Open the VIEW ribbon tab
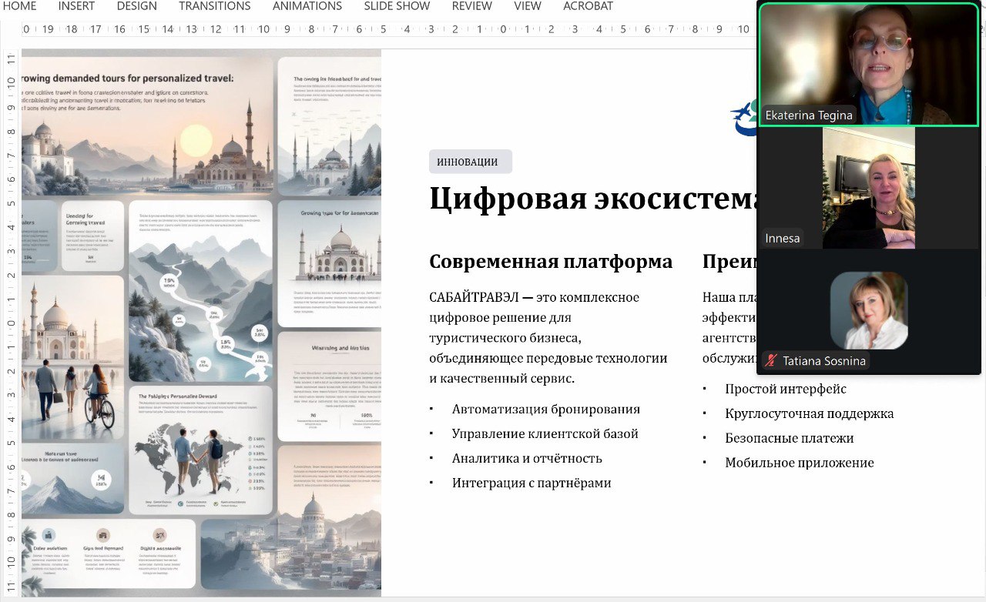 pyautogui.click(x=527, y=6)
